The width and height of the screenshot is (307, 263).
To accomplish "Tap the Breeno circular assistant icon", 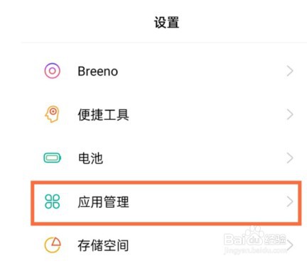I will (x=52, y=71).
